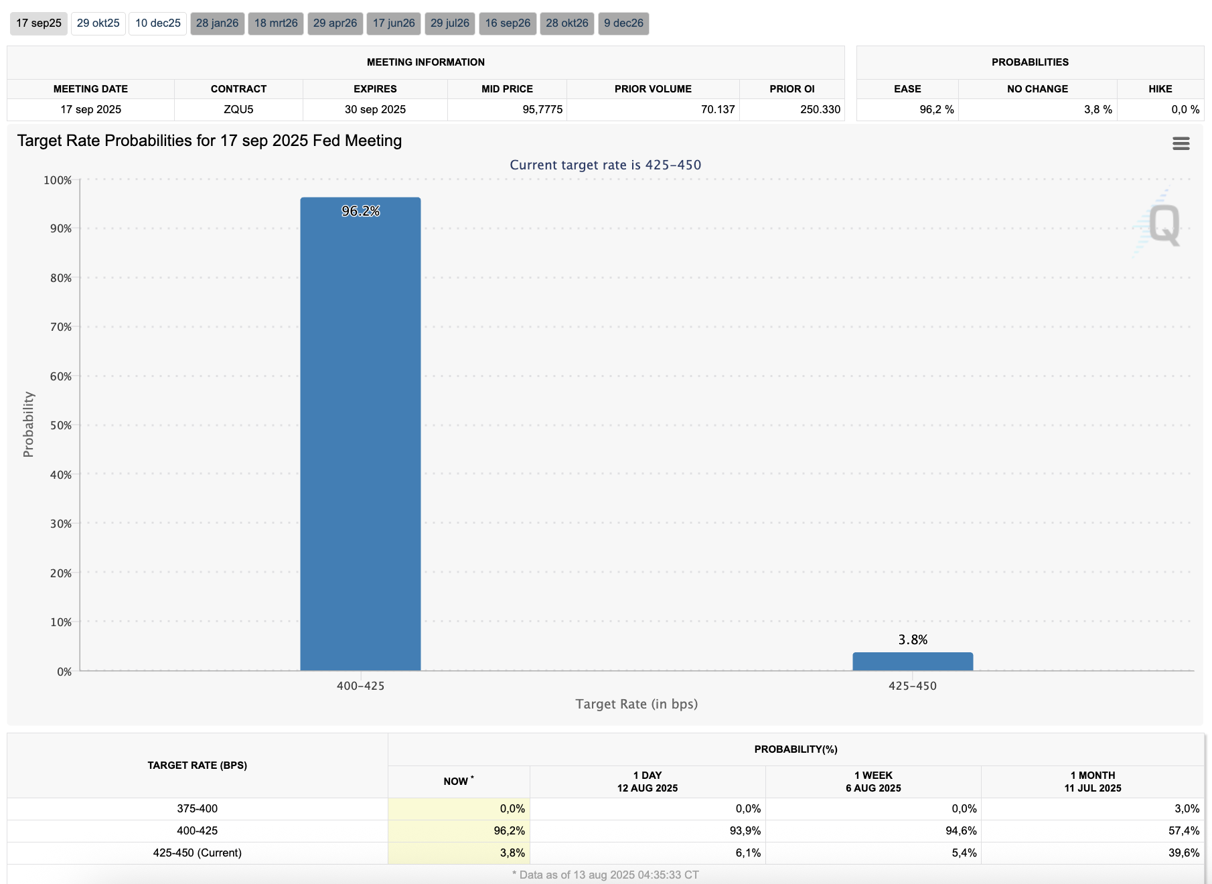Switch to 18 mrt26 meeting tab
The width and height of the screenshot is (1212, 884).
tap(276, 23)
